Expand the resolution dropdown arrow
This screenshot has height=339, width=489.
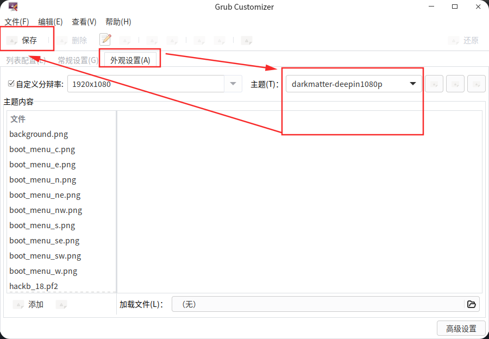(x=233, y=84)
